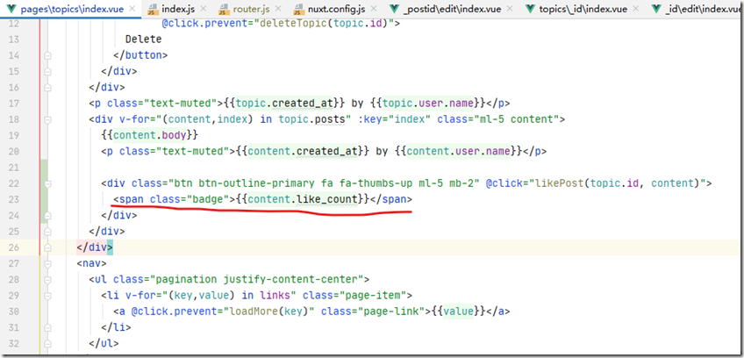The image size is (744, 358).
Task: Click line number 17 in the gutter
Action: [14, 104]
